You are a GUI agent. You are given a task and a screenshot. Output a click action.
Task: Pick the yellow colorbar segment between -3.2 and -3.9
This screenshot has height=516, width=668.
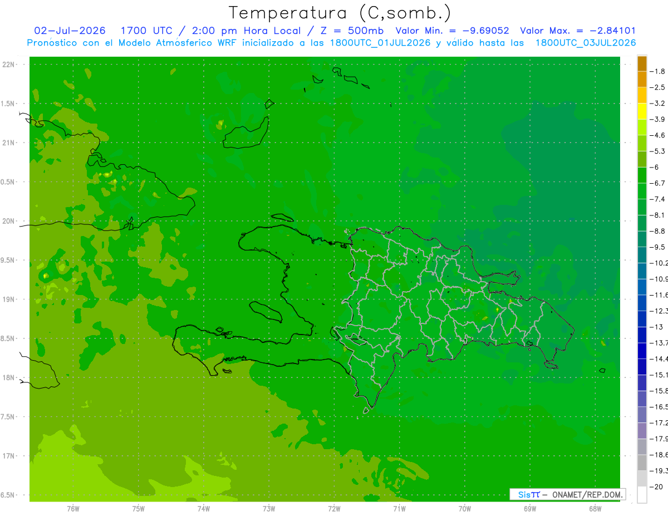coord(642,111)
